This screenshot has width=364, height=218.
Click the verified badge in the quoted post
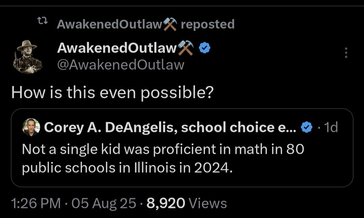[x=307, y=127]
